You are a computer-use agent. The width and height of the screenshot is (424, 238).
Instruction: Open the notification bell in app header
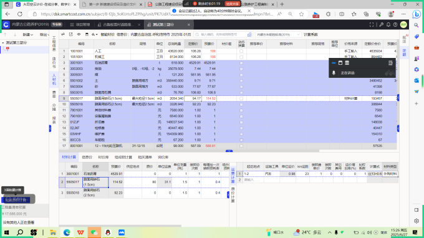pyautogui.click(x=388, y=24)
